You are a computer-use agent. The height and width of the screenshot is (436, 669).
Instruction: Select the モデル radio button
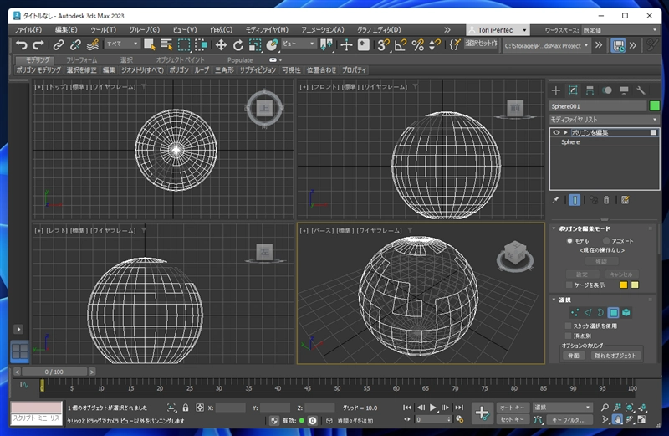[x=569, y=241]
